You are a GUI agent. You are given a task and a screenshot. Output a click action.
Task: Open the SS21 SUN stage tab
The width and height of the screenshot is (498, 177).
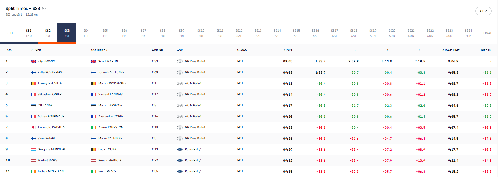[x=411, y=33]
